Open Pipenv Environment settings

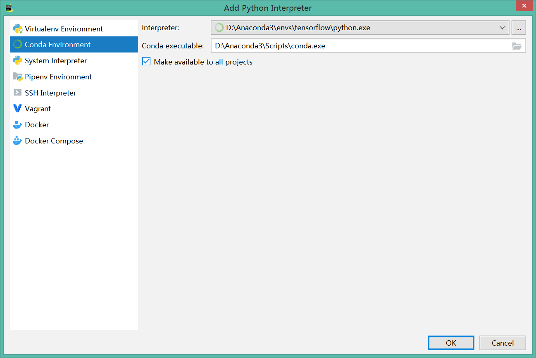pyautogui.click(x=74, y=76)
